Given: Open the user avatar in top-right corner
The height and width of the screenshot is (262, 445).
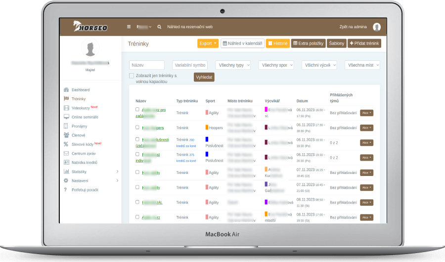Looking at the screenshot, I should pos(377,27).
